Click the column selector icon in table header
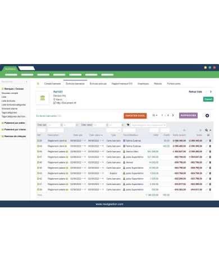This screenshot has height=272, width=219. point(208,135)
